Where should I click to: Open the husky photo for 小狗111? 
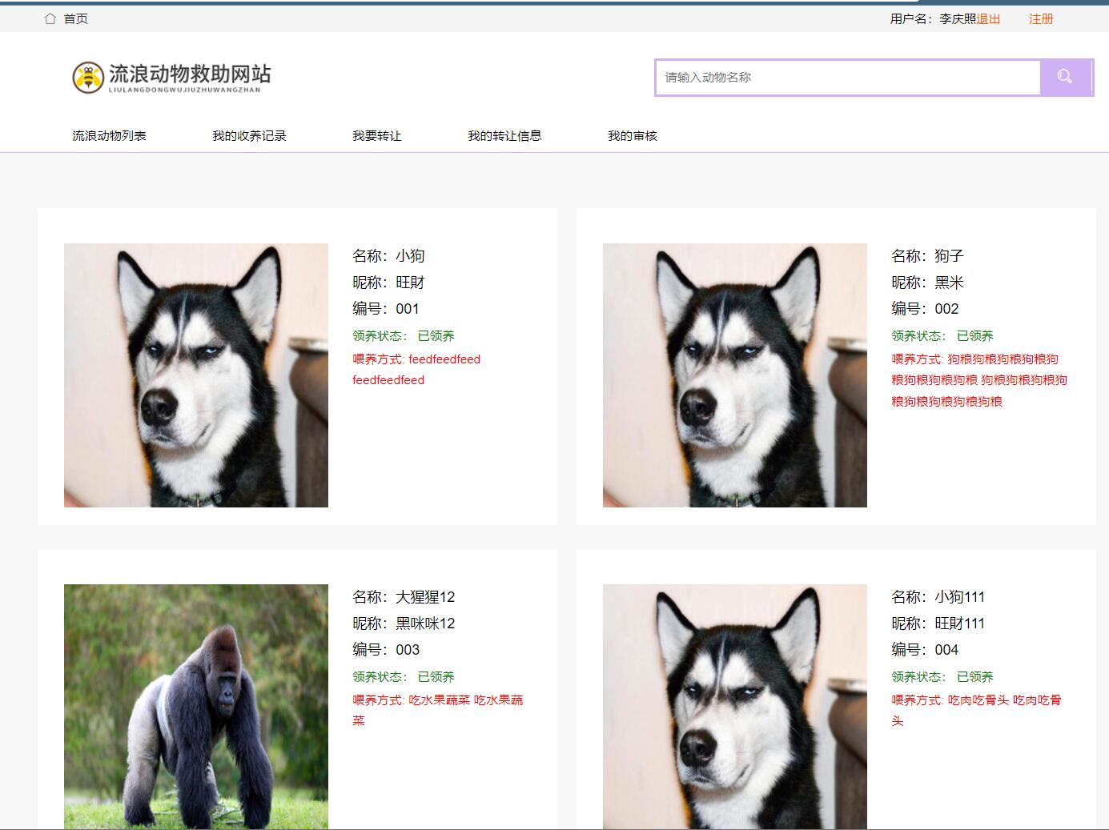(734, 706)
